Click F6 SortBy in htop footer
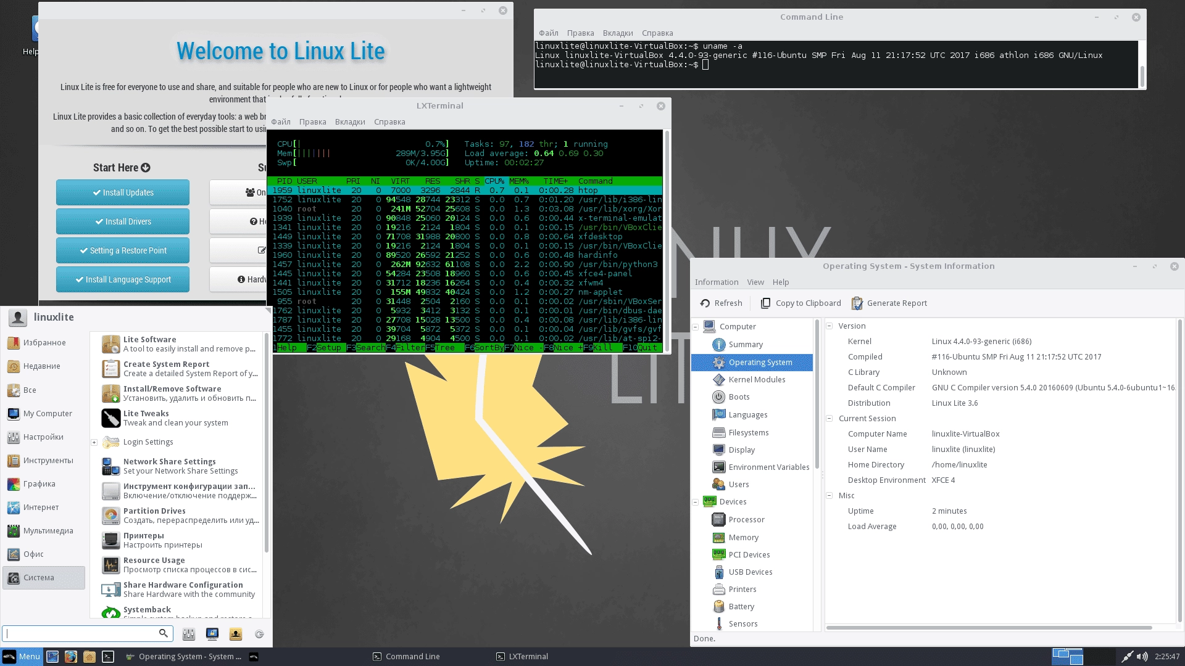The image size is (1185, 666). tap(484, 348)
